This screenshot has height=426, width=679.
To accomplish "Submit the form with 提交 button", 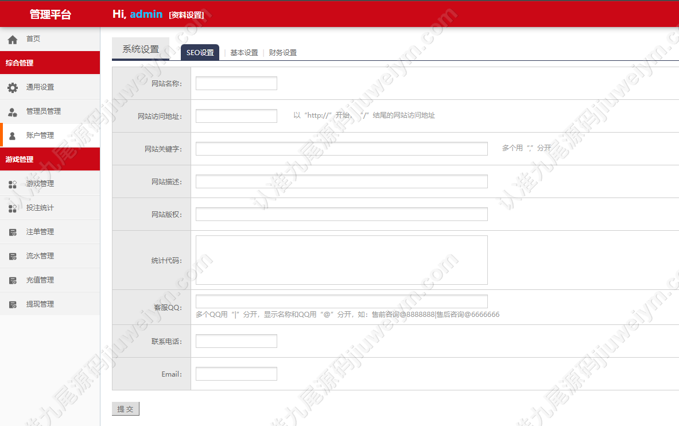I will tap(126, 409).
